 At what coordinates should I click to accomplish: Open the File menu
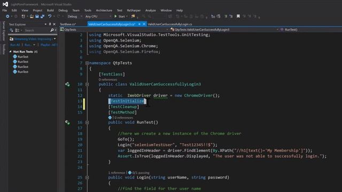(5, 10)
